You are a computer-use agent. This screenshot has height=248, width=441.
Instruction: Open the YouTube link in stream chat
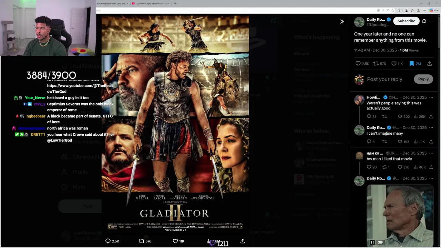pos(80,89)
